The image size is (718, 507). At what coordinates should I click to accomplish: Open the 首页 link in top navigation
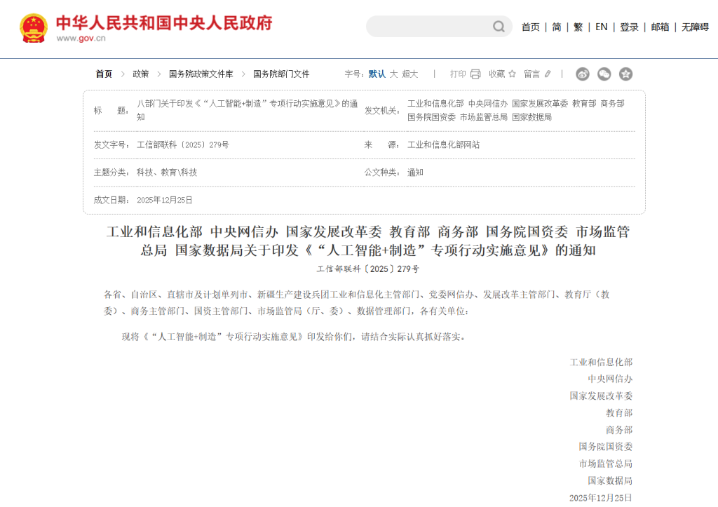530,27
